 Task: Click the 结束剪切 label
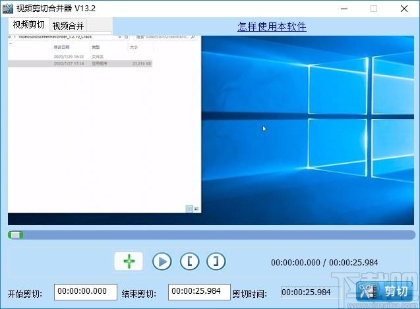(138, 294)
